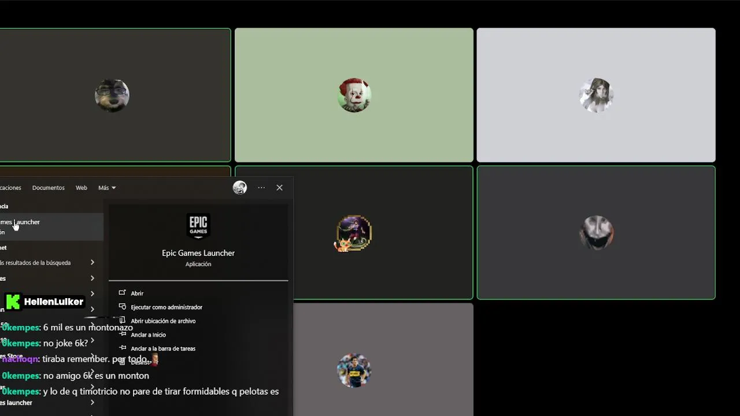Select the creepy pale face participant avatar
Screen dimensions: 740x416
point(596,233)
